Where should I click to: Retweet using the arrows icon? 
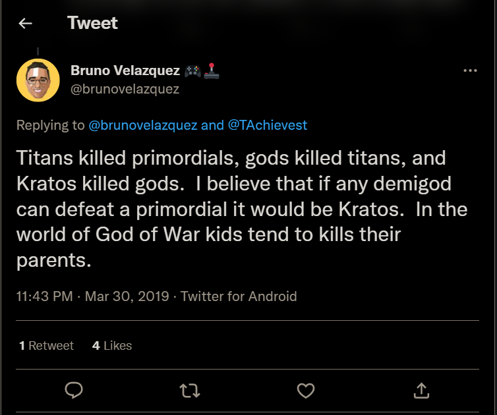[189, 391]
